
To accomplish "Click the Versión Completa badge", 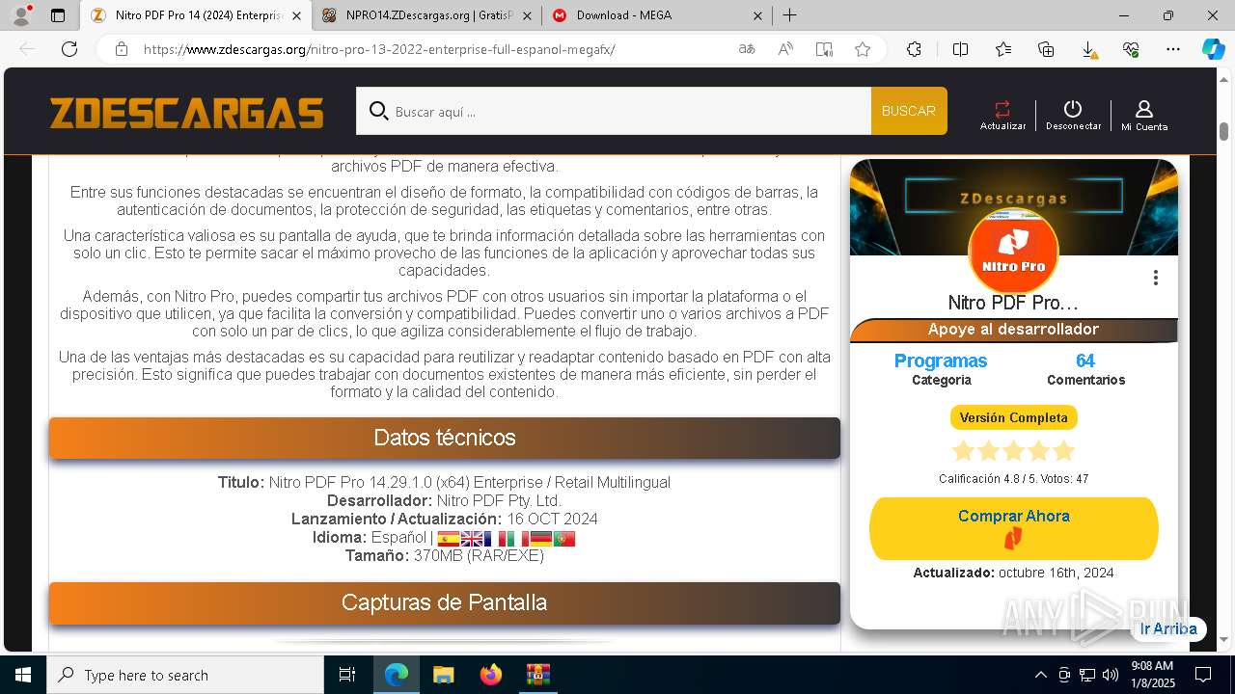I will (x=1013, y=417).
